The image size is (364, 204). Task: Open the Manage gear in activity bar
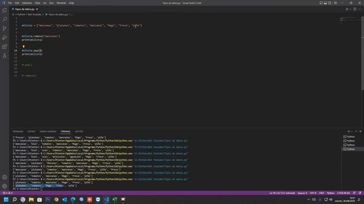click(5, 186)
